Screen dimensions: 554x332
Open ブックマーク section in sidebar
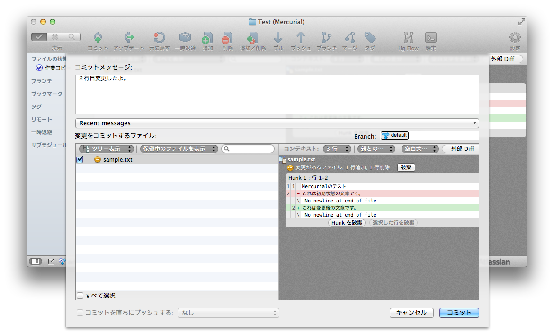click(46, 94)
